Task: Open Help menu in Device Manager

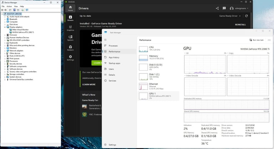Action: click(22, 6)
